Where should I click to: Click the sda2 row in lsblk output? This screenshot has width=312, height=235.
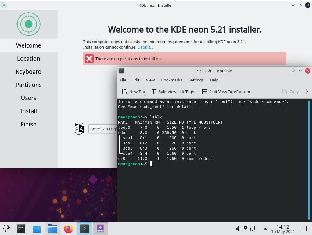[157, 143]
